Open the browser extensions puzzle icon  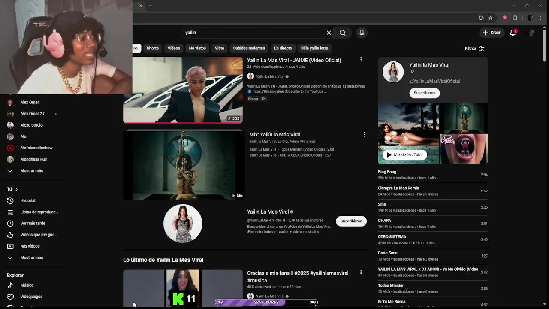point(515,18)
